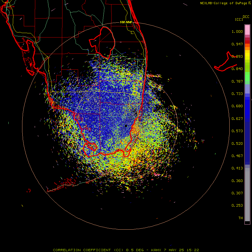This screenshot has height=252, width=252.
Task: Pick the lavender swatch on the color bar
Action: [x=247, y=89]
